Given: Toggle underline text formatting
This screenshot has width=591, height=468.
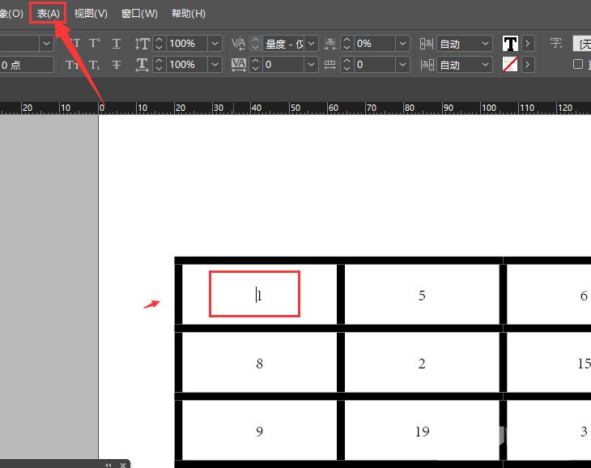Looking at the screenshot, I should click(x=117, y=44).
